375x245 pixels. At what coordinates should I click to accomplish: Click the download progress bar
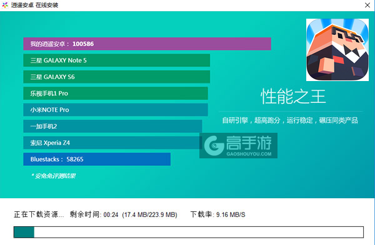point(189,232)
